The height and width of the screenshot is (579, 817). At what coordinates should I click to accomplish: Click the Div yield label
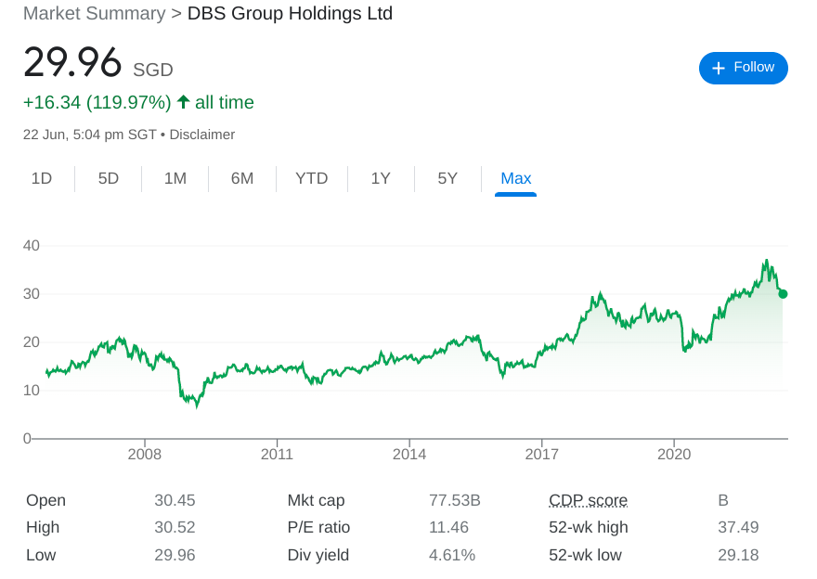pyautogui.click(x=318, y=555)
